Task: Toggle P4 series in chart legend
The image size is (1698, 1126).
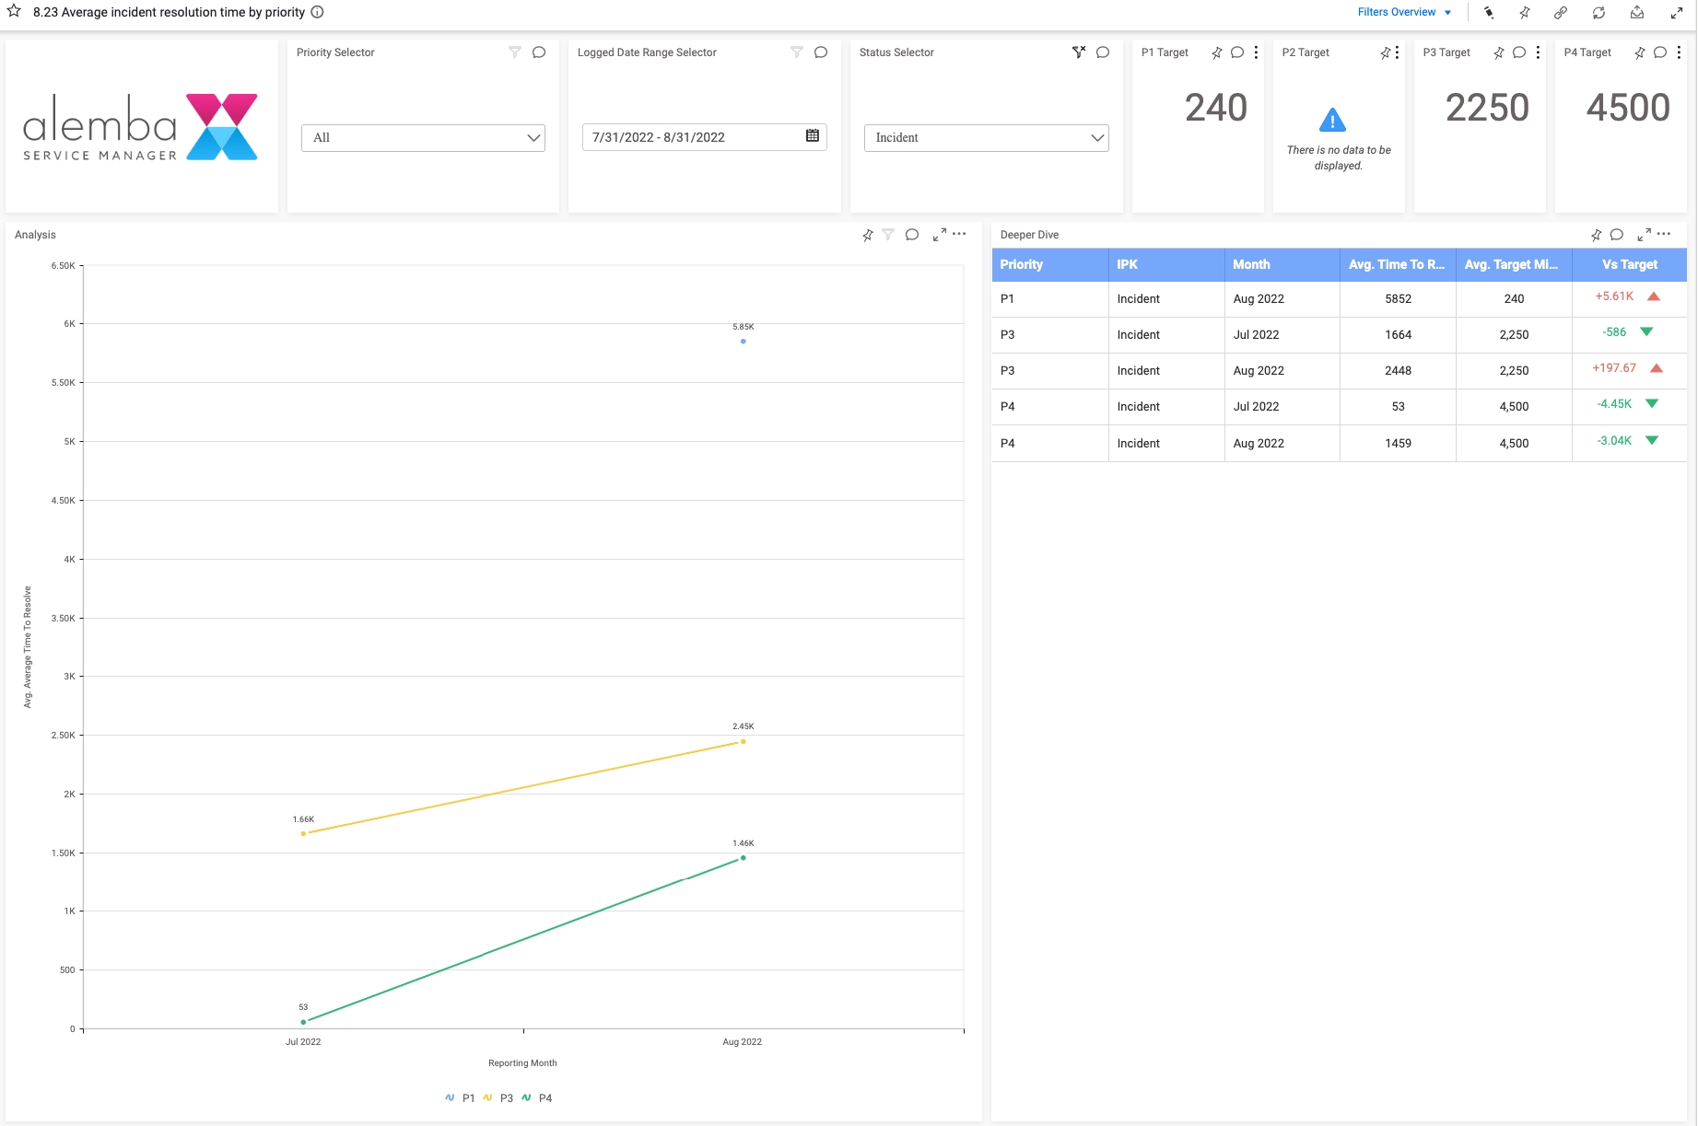Action: click(537, 1097)
